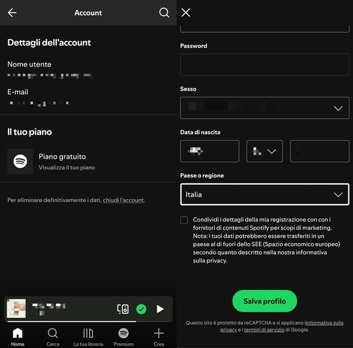353x348 pixels.
Task: Tick the marketing data sharing checkbox
Action: tap(184, 220)
